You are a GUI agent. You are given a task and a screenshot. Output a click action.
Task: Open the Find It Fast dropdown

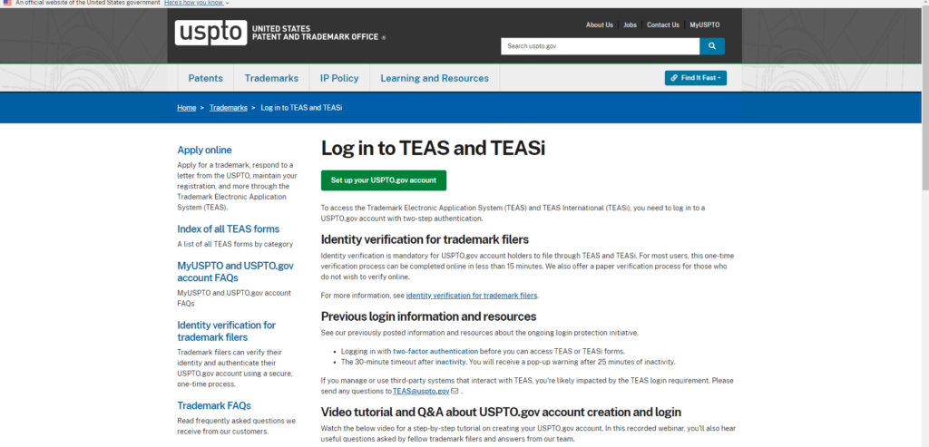pos(696,78)
